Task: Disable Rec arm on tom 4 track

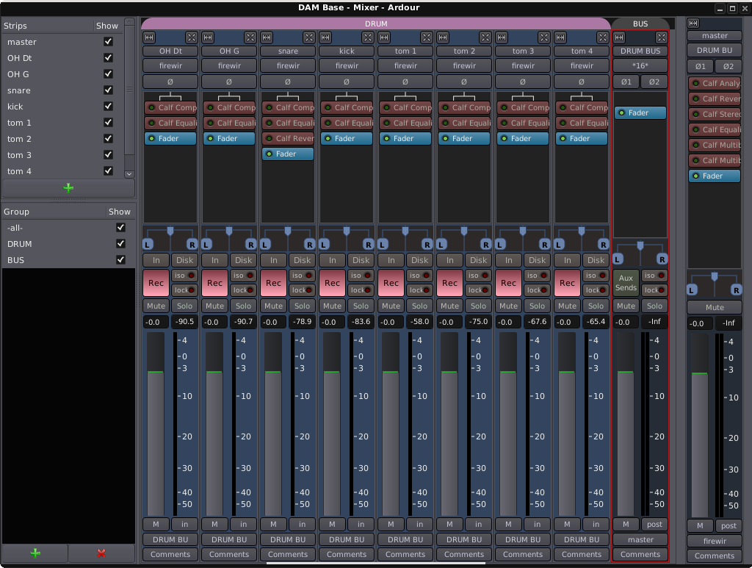Action: pyautogui.click(x=567, y=283)
